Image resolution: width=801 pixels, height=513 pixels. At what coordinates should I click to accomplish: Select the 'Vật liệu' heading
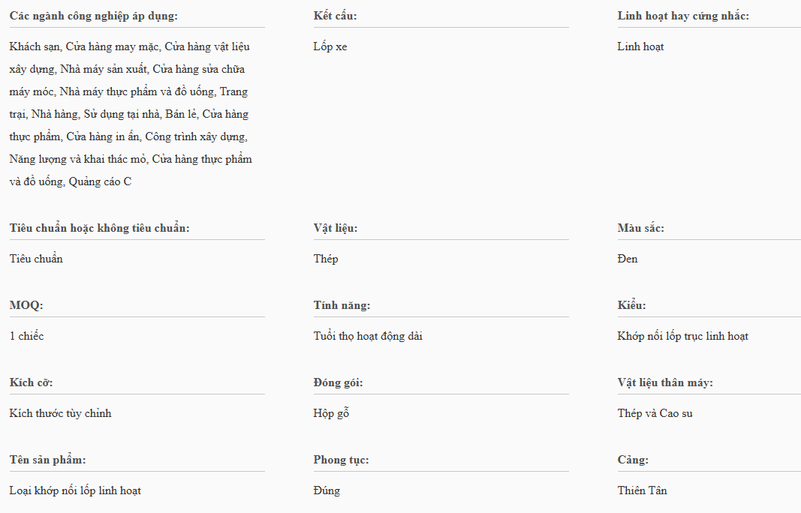point(336,228)
